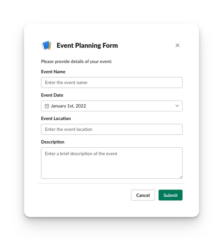
Task: Click into the Description text area
Action: coord(111,164)
